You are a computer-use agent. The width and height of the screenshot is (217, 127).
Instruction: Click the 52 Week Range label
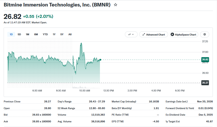click(66, 108)
